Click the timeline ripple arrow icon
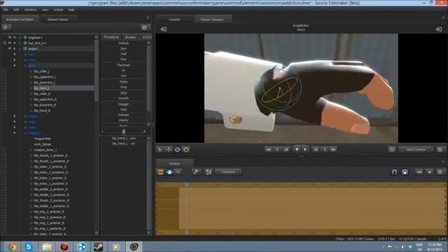 419,172
